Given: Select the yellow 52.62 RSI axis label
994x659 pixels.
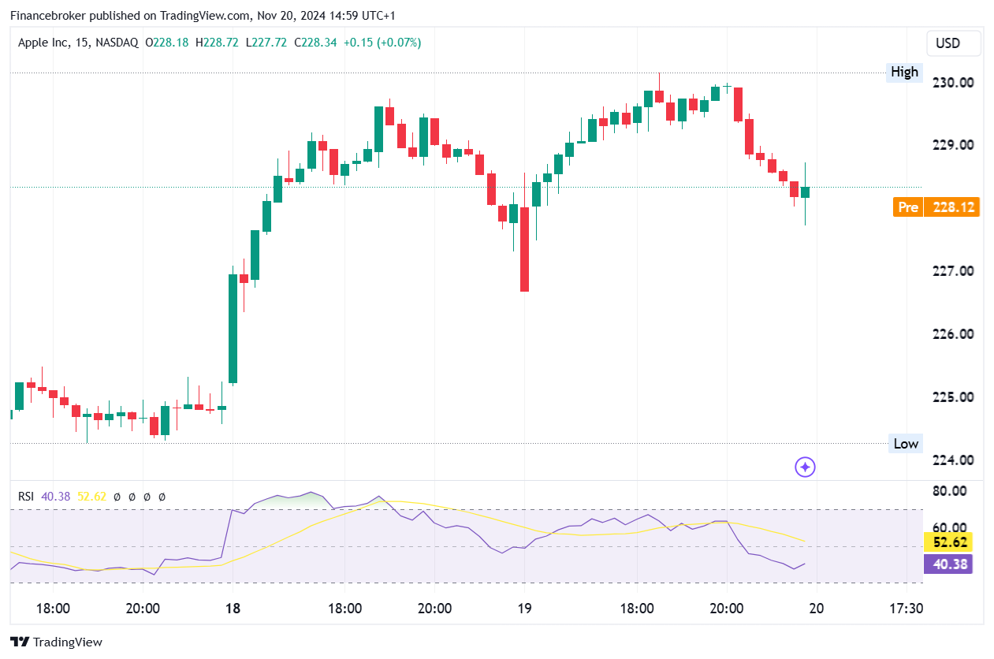Looking at the screenshot, I should [x=947, y=542].
